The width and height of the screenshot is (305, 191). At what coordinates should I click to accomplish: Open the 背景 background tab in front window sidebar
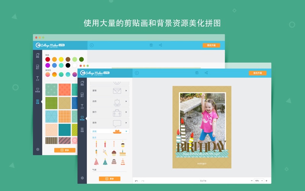tap(82, 130)
